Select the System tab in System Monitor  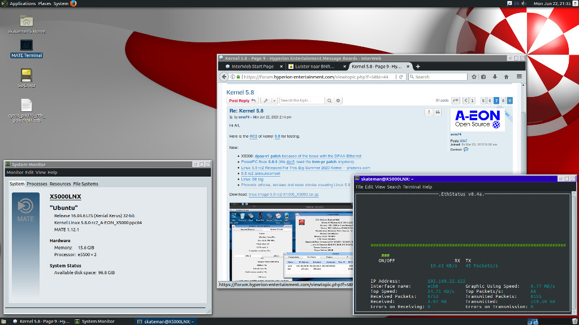(17, 183)
